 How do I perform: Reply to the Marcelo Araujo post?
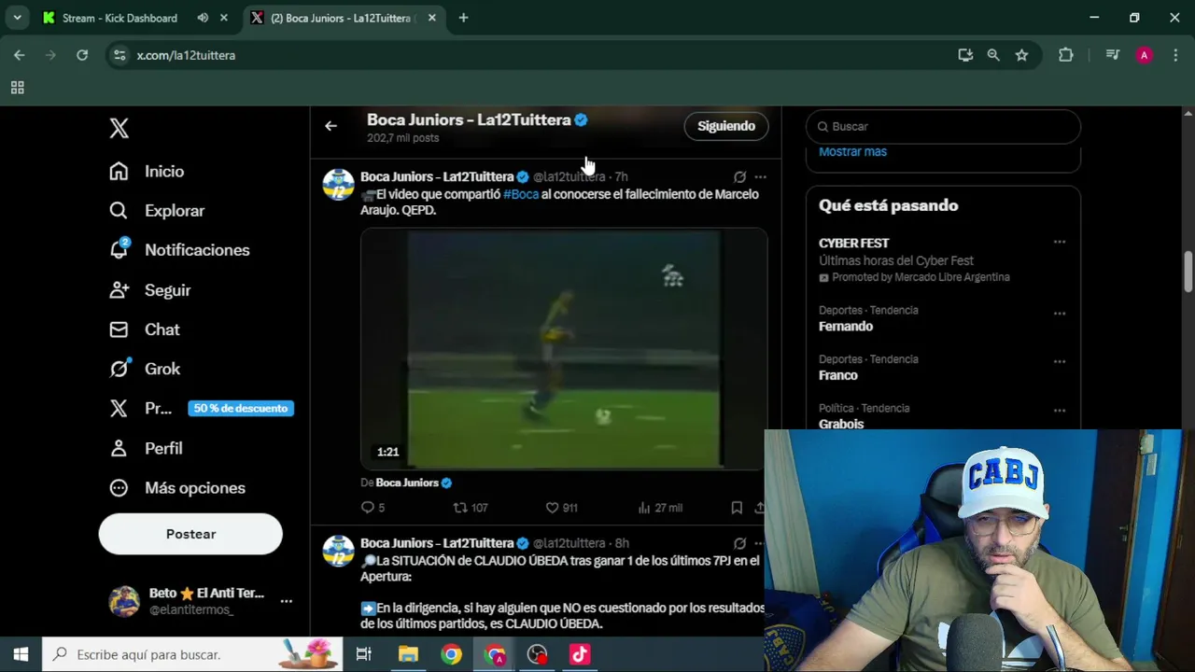373,508
